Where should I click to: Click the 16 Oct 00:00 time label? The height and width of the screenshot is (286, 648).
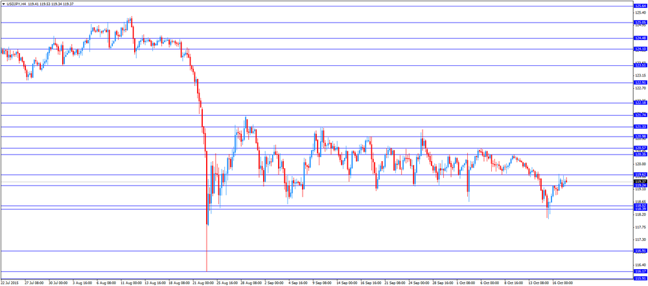coord(563,283)
